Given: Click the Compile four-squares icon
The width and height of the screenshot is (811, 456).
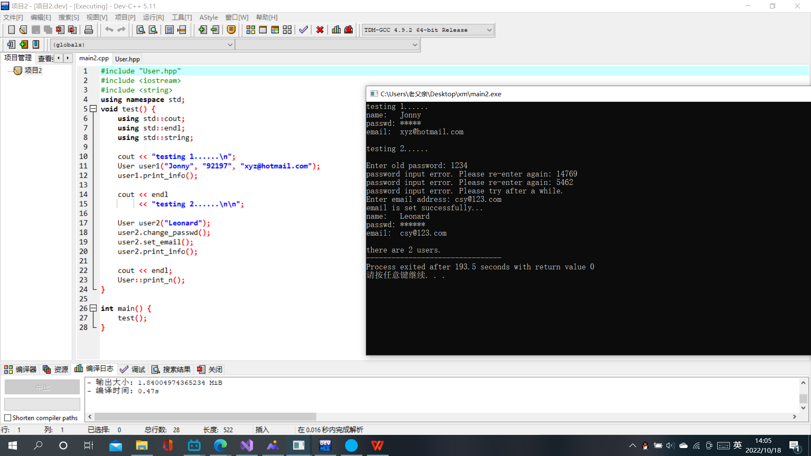Looking at the screenshot, I should pyautogui.click(x=250, y=30).
